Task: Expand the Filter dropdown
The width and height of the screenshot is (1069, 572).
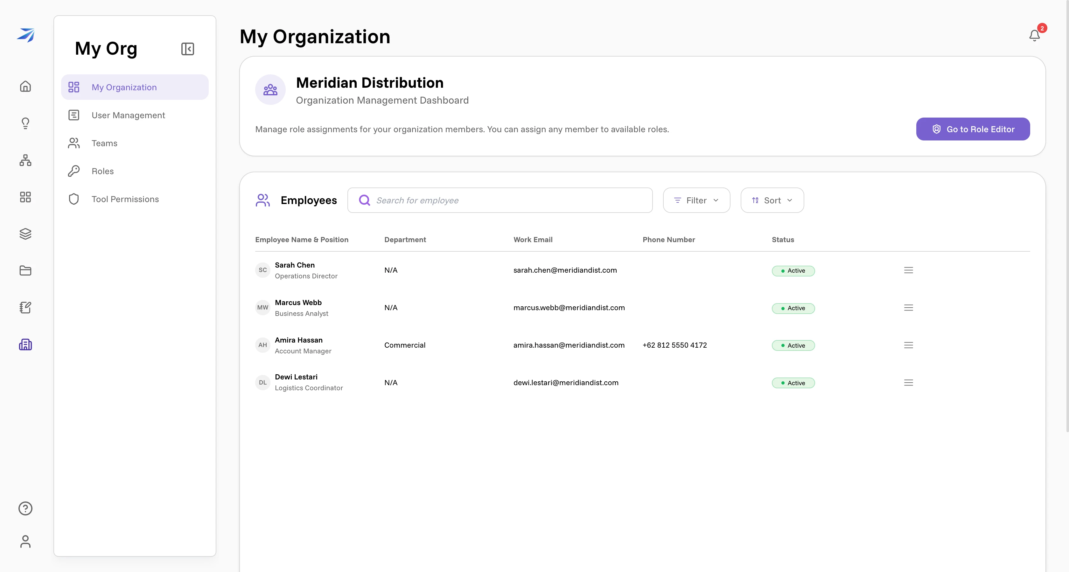Action: 696,200
